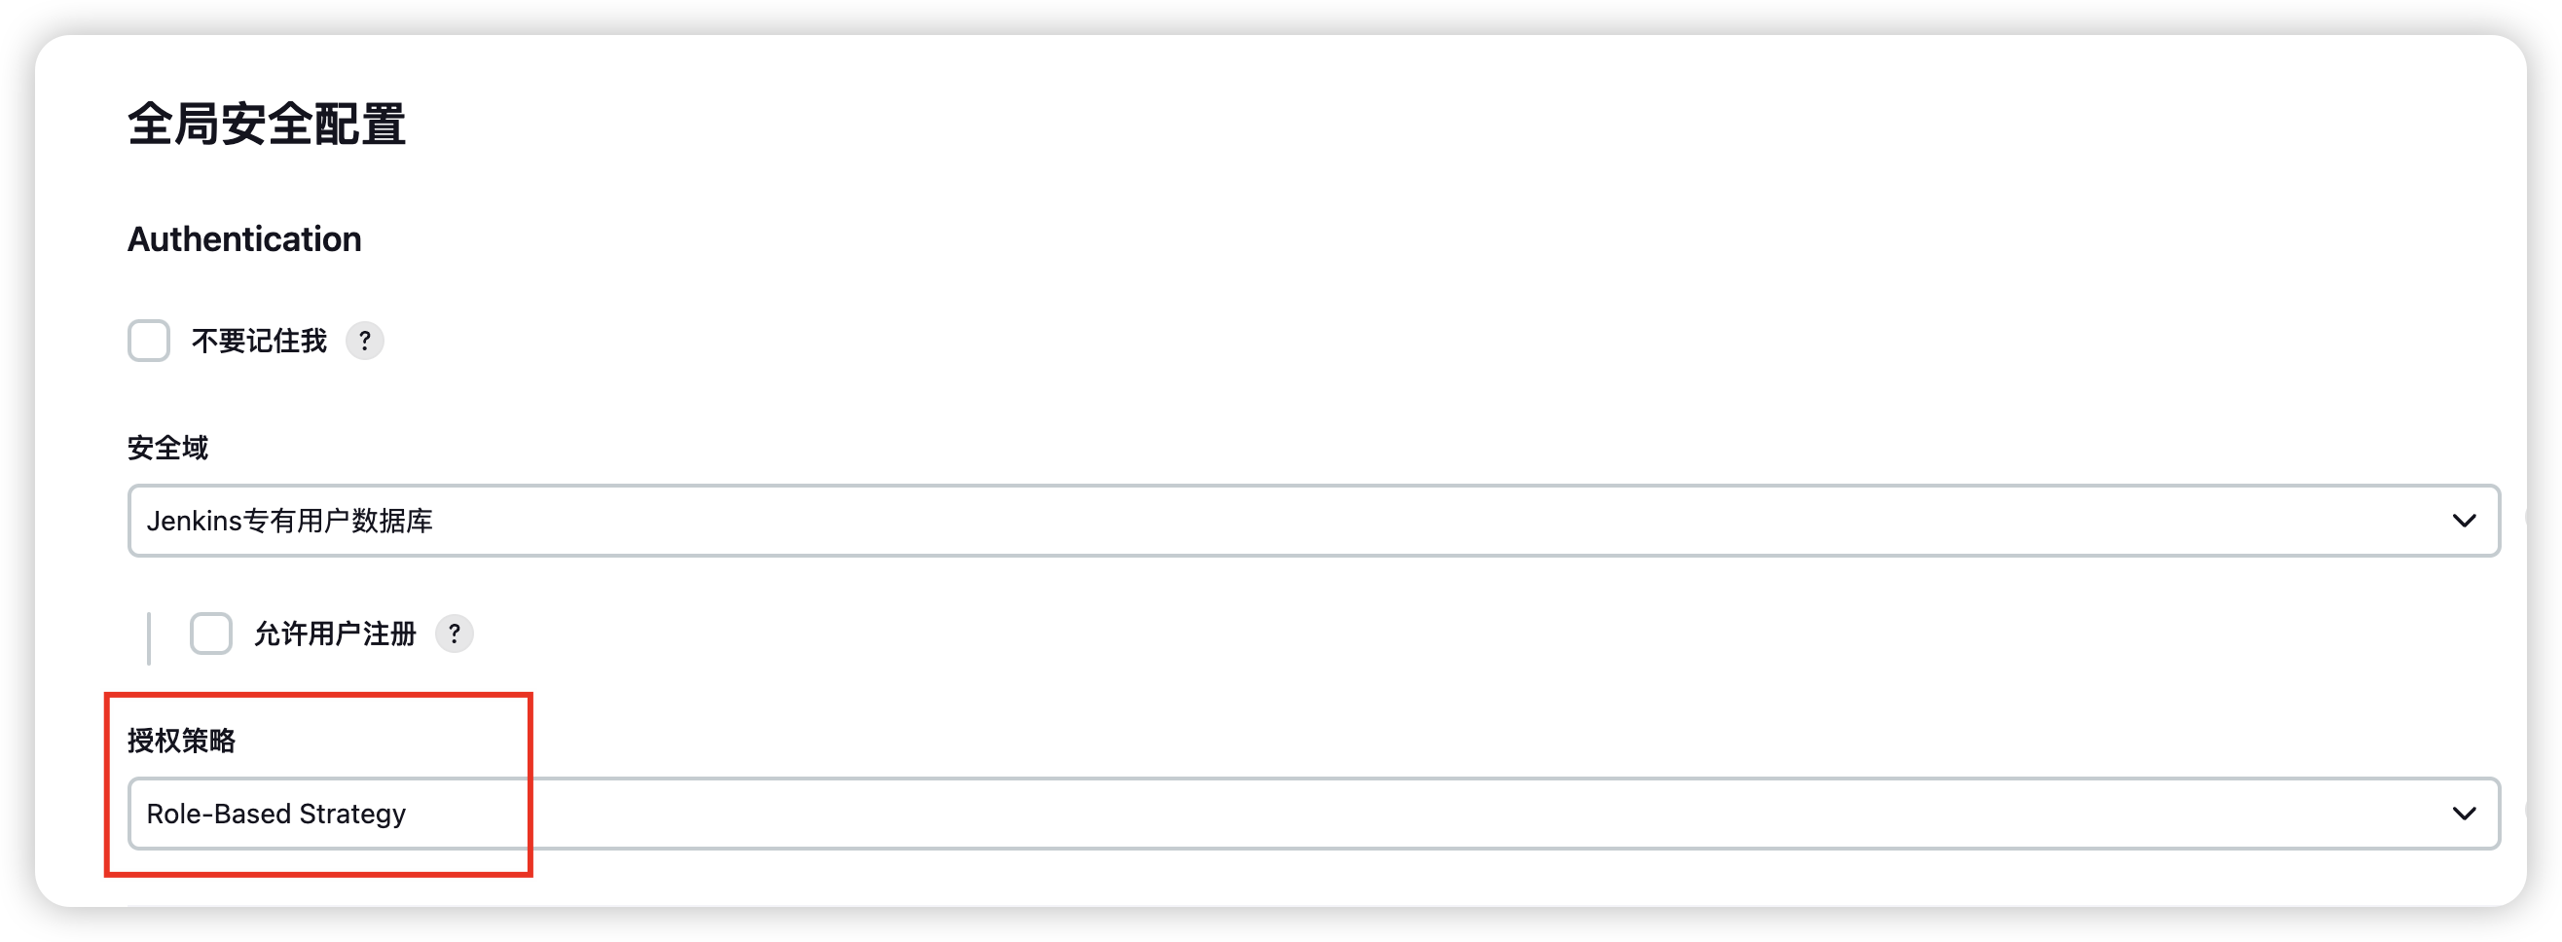Click the Role-Based Strategy selected value

click(x=275, y=814)
